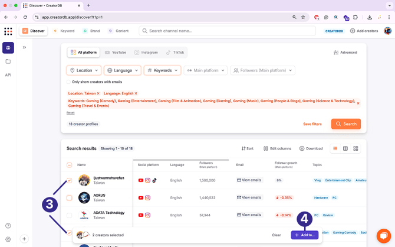The image size is (395, 247).
Task: Click the Add creators button
Action: pyautogui.click(x=364, y=31)
